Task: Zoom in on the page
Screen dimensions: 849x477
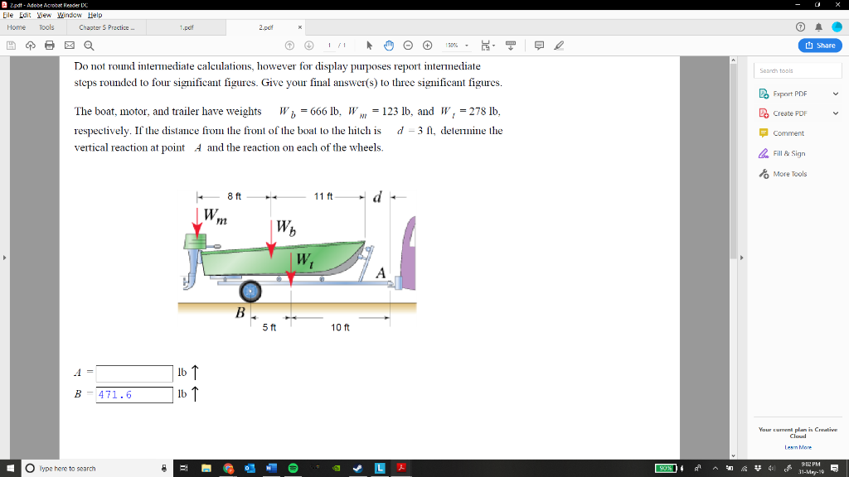Action: 428,46
